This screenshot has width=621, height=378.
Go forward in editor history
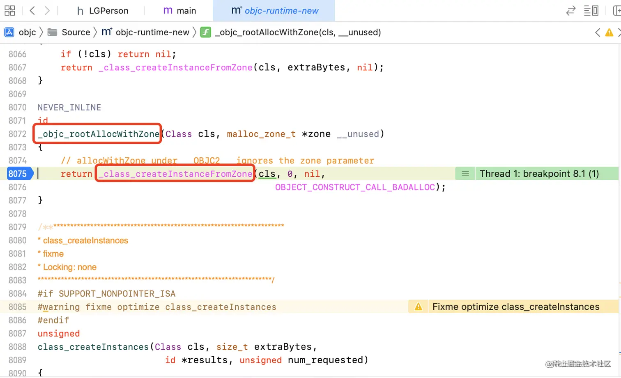click(47, 10)
